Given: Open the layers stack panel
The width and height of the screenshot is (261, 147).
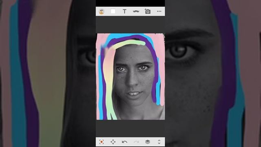Looking at the screenshot, I should (148, 142).
